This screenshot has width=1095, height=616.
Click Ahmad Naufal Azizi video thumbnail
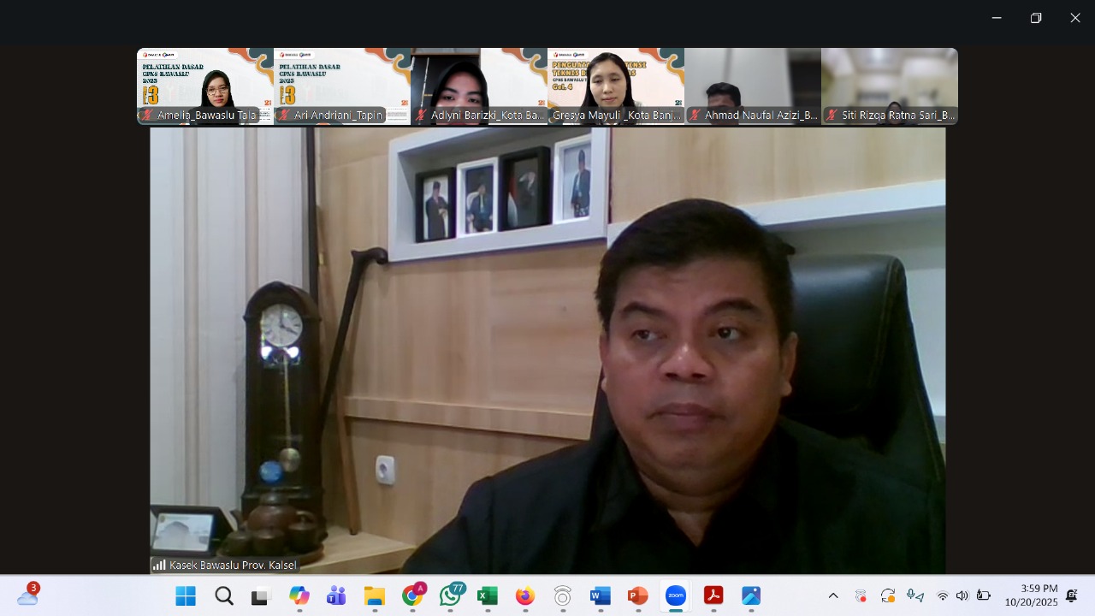coord(753,86)
